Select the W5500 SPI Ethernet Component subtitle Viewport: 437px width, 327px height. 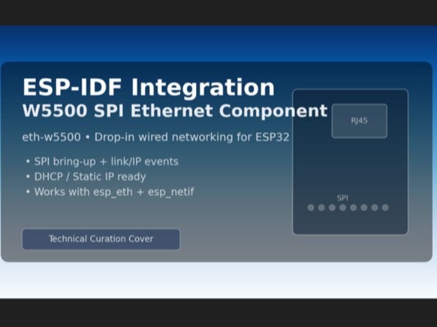[174, 111]
